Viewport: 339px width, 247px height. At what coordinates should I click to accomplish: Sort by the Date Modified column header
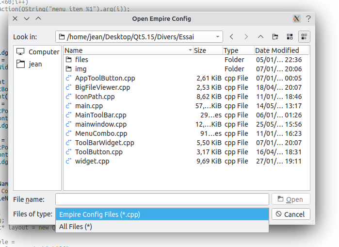(281, 50)
